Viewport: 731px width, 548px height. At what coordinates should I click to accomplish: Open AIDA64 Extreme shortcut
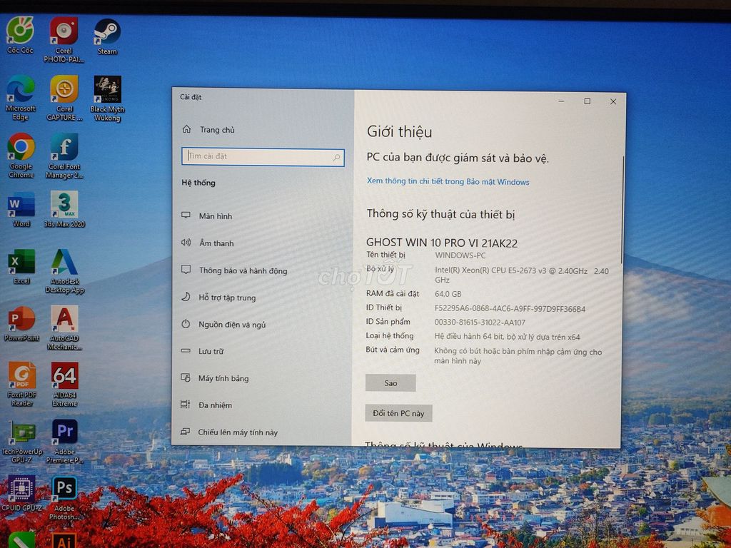pyautogui.click(x=64, y=376)
